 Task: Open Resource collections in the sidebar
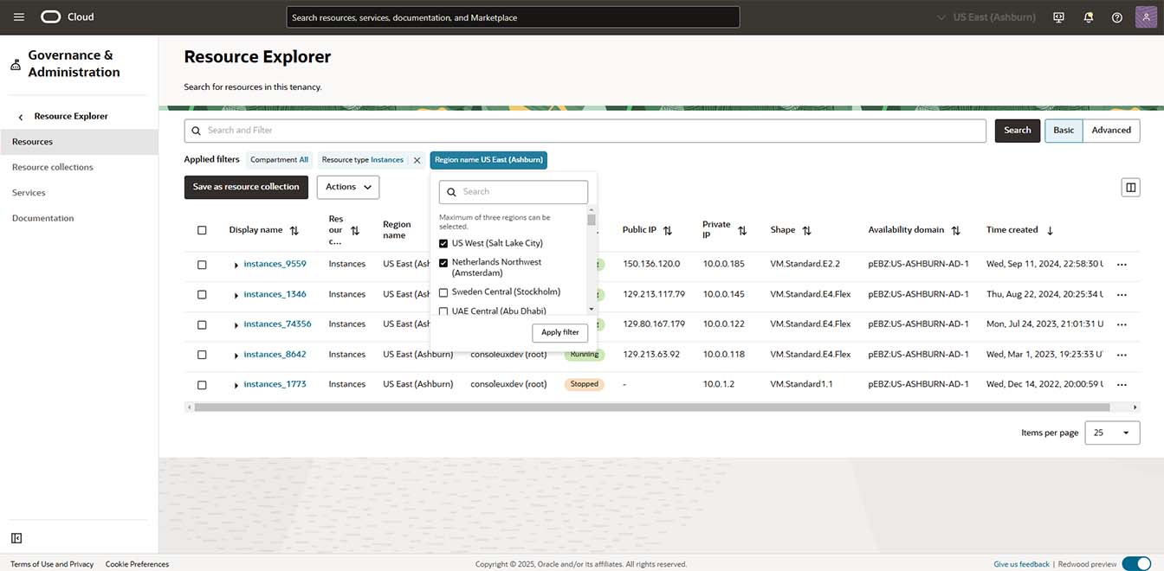(53, 167)
